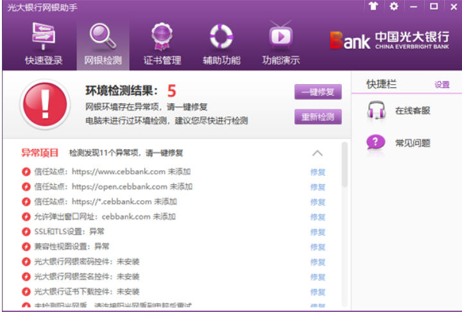Click text 兼容性视图设置: 异常
This screenshot has width=462, height=312.
coord(72,247)
